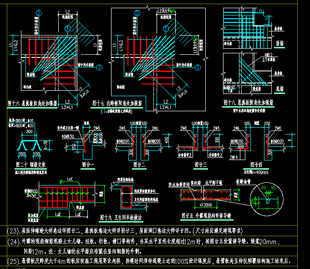This screenshot has height=269, width=310.
Task: Select the 图十六 悬挑板阳角处加强筋 title
Action: pos(32,103)
